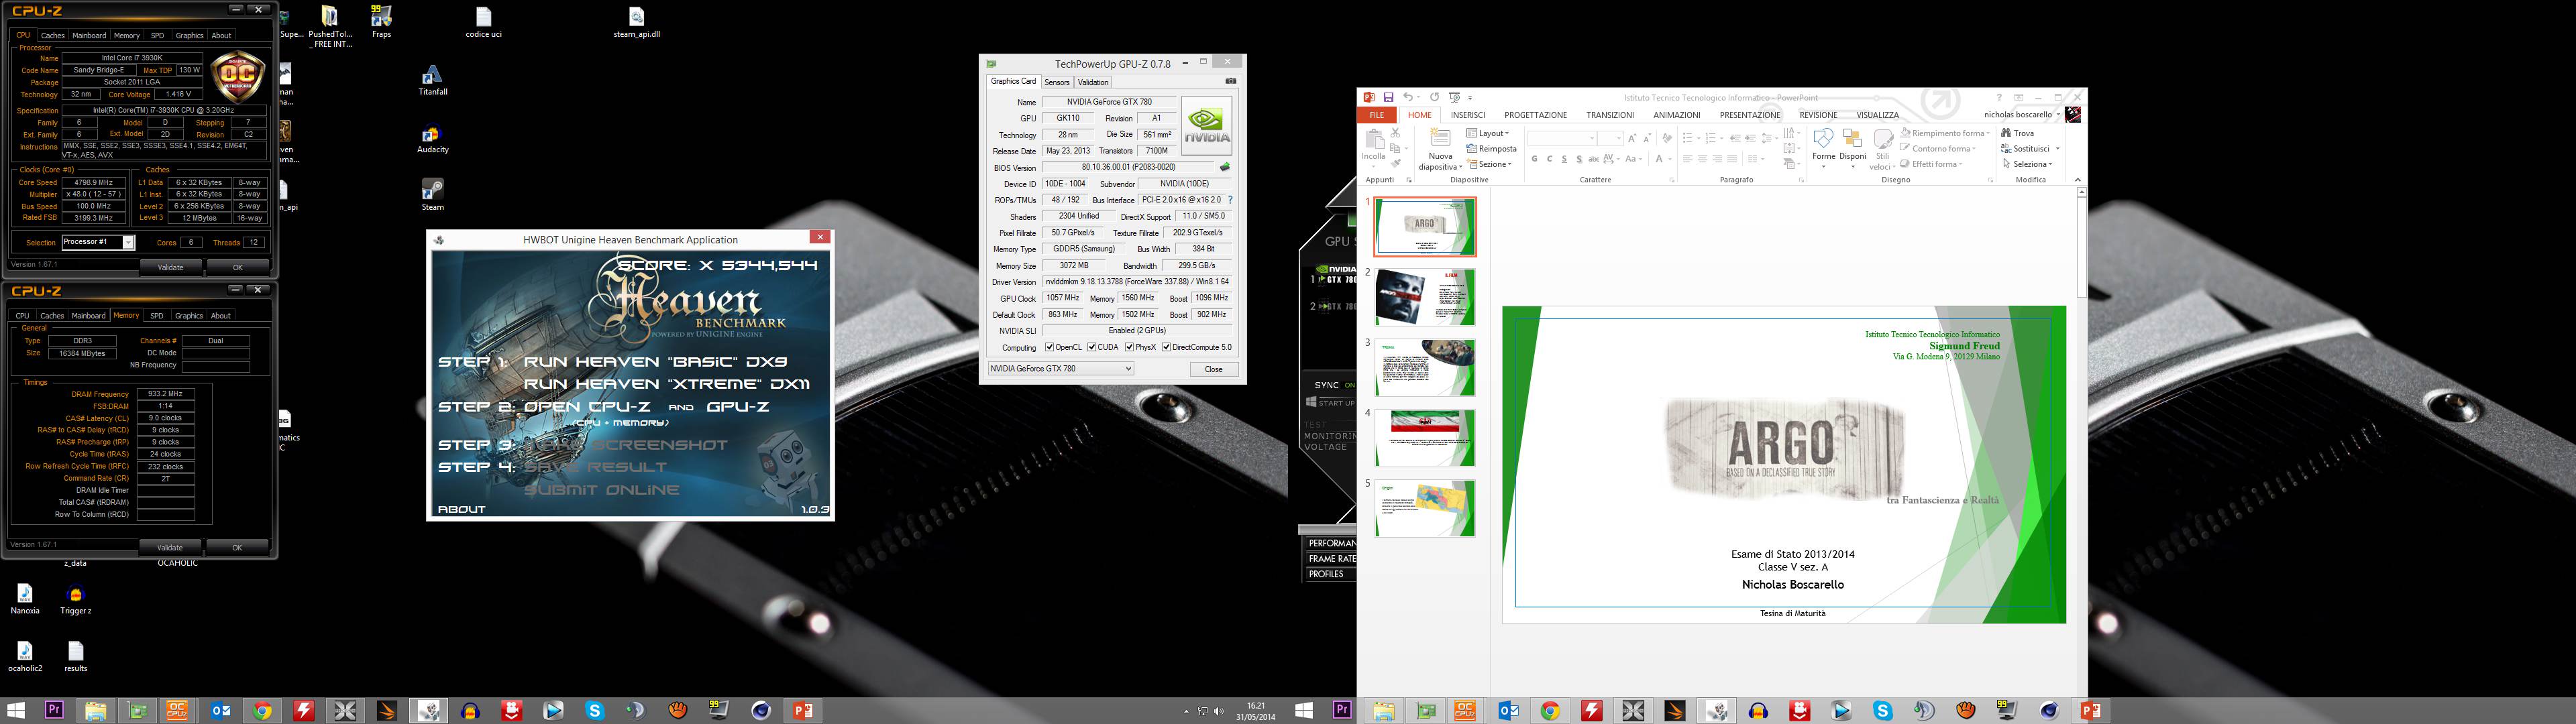Open the Mainboard tab in the top CPU-Z window
The height and width of the screenshot is (724, 2576).
click(x=89, y=35)
